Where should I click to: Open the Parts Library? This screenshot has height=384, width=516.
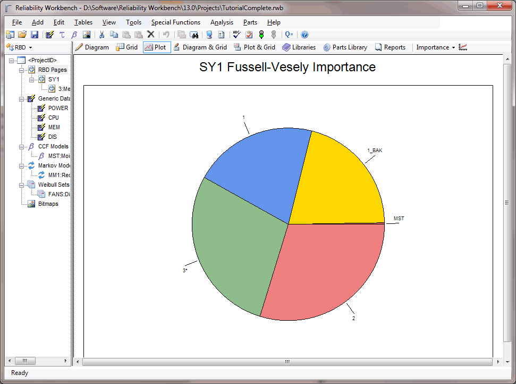click(344, 47)
